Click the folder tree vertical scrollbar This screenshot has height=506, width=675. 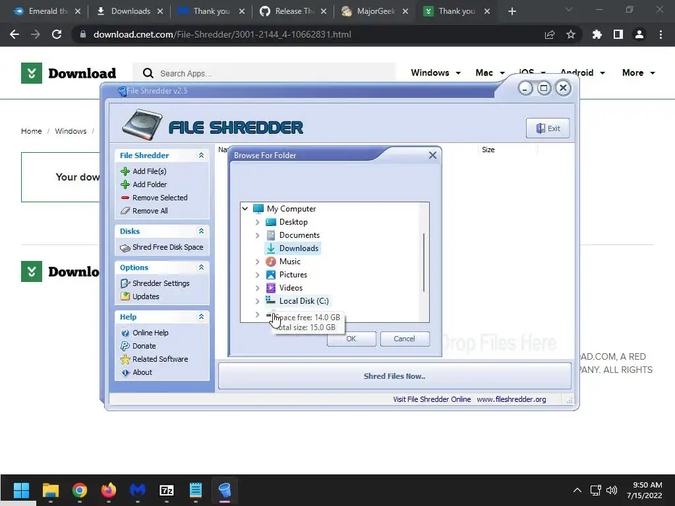(x=424, y=262)
